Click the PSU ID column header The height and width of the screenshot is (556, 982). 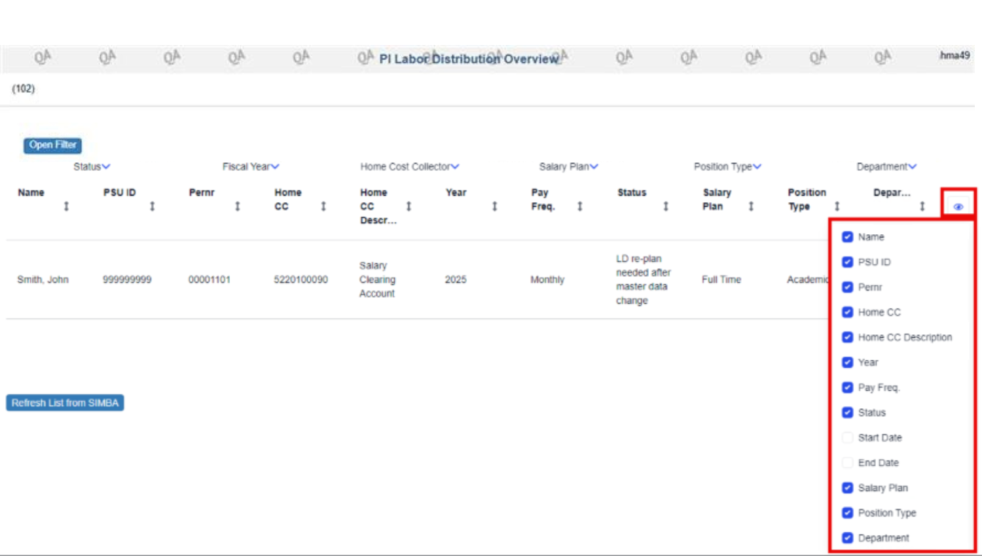pos(120,192)
